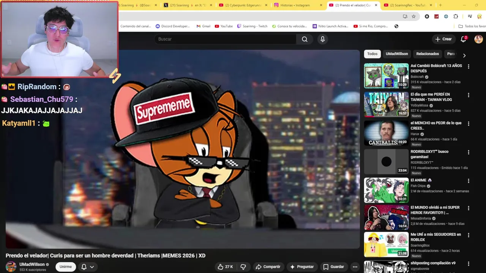Open the browser extensions puzzle icon
486x273 pixels.
456,16
